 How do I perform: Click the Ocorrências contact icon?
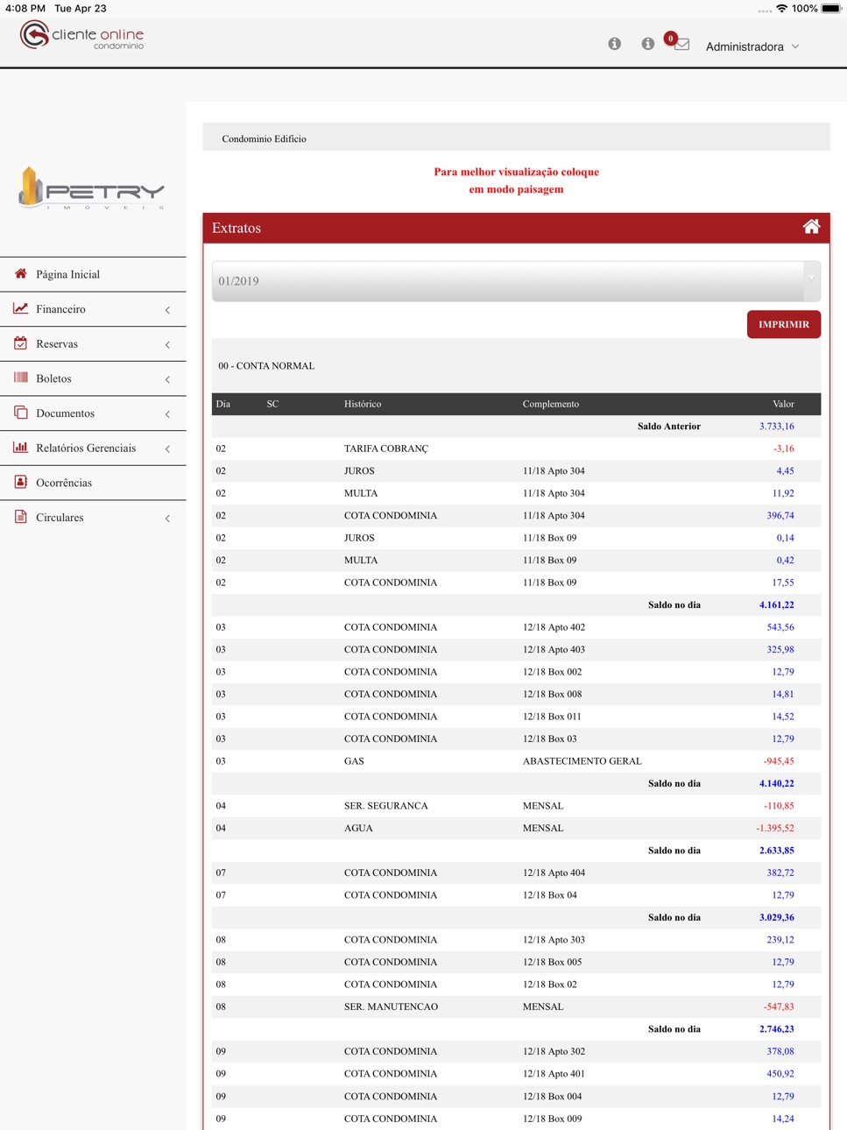click(21, 482)
